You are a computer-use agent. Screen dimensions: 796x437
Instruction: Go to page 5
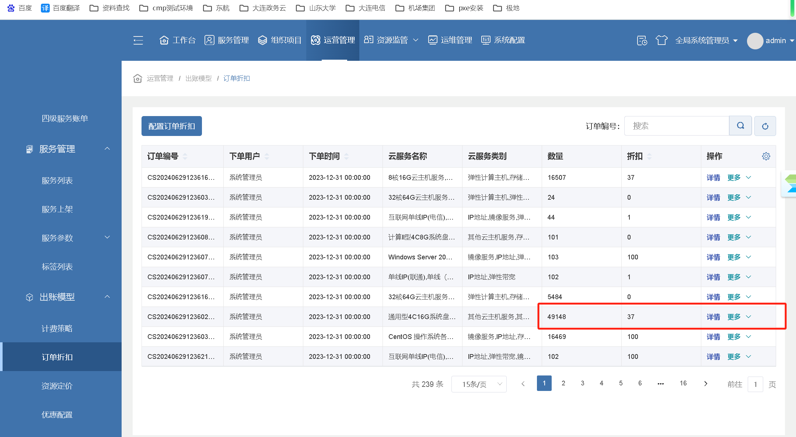(621, 383)
